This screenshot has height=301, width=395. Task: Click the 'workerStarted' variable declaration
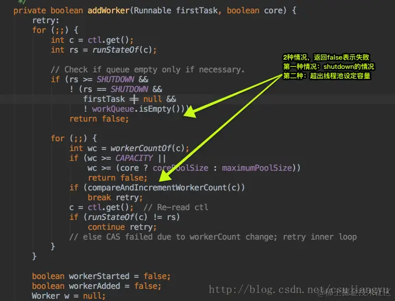point(102,276)
